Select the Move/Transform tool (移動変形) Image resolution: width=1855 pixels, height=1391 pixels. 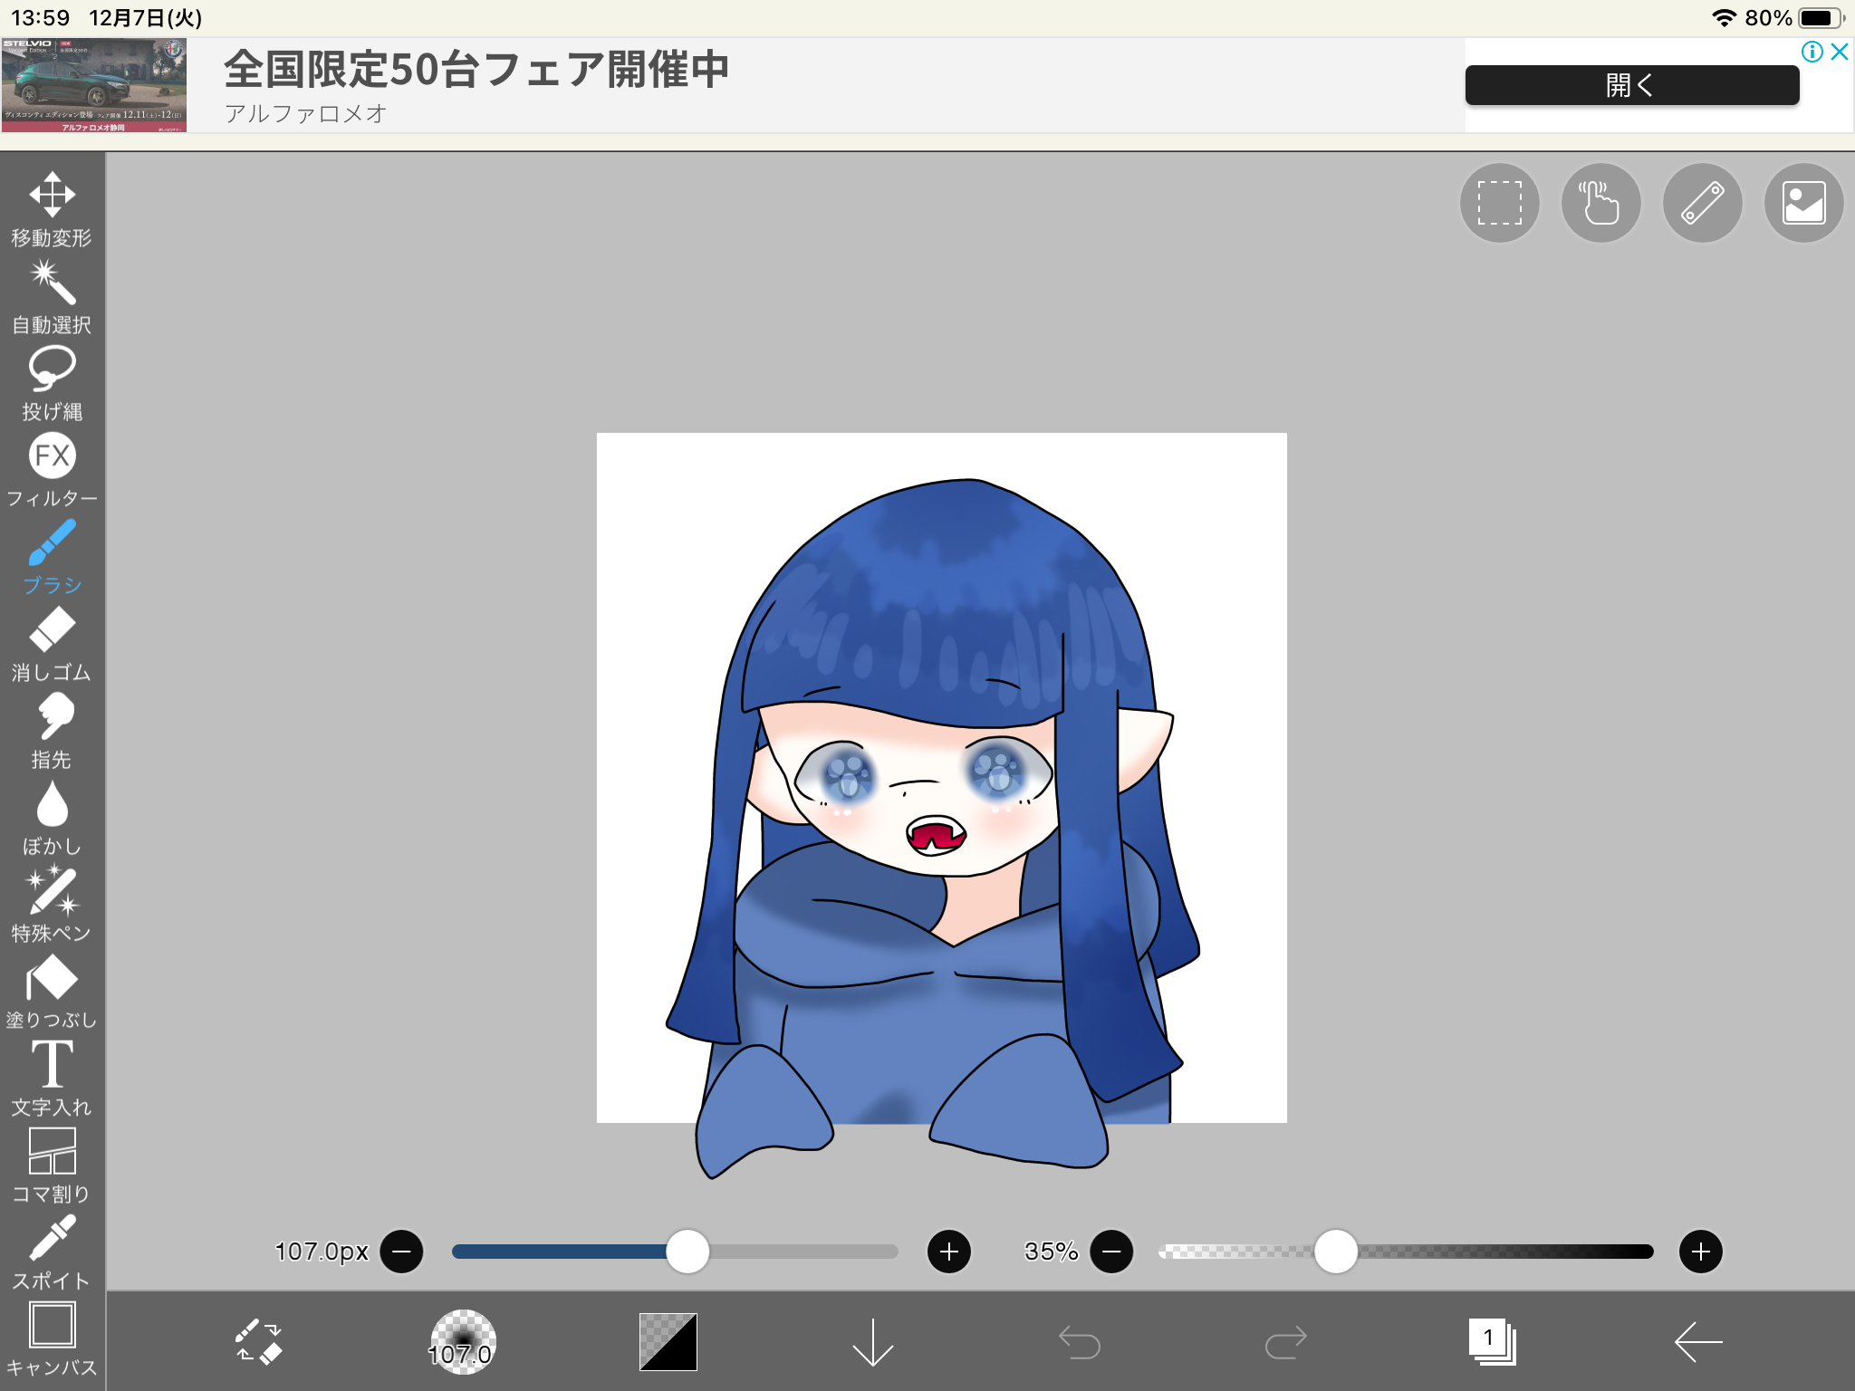[x=52, y=208]
